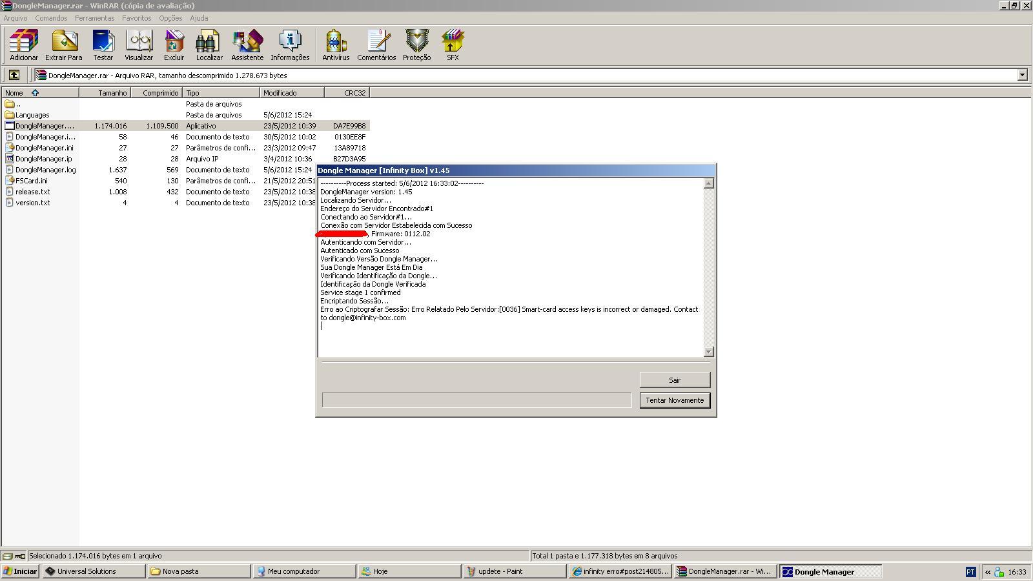Screen dimensions: 1033x581
Task: Select the version.txt file
Action: pos(28,203)
